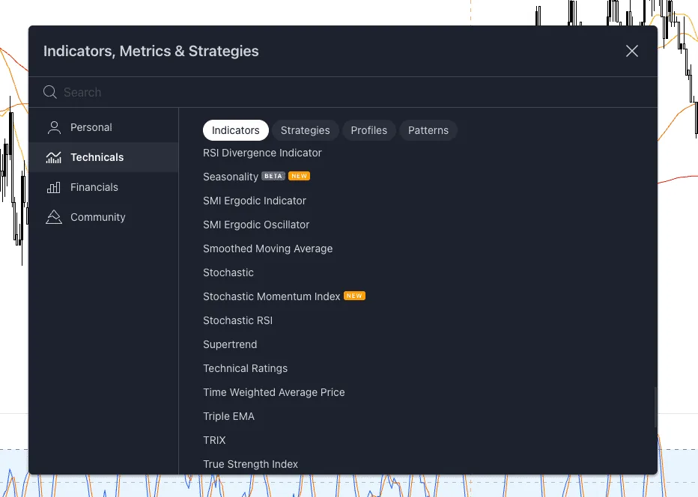Open the Financials category
This screenshot has width=698, height=497.
(103, 187)
